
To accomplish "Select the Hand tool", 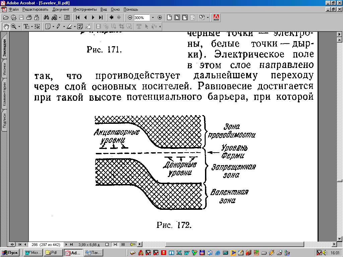I will click(x=6, y=27).
